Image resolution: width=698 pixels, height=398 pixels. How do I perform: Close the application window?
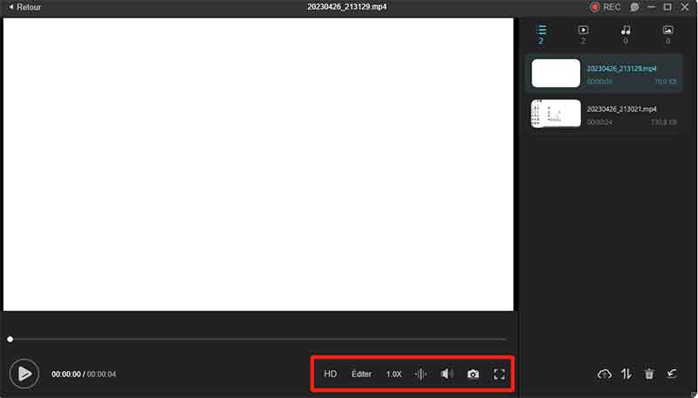pos(685,7)
